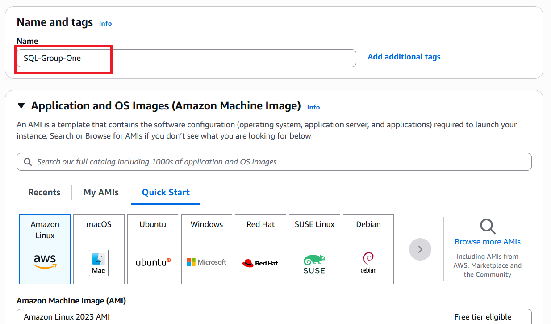This screenshot has height=324, width=551.
Task: Select Windows as the OS image
Action: click(x=206, y=249)
